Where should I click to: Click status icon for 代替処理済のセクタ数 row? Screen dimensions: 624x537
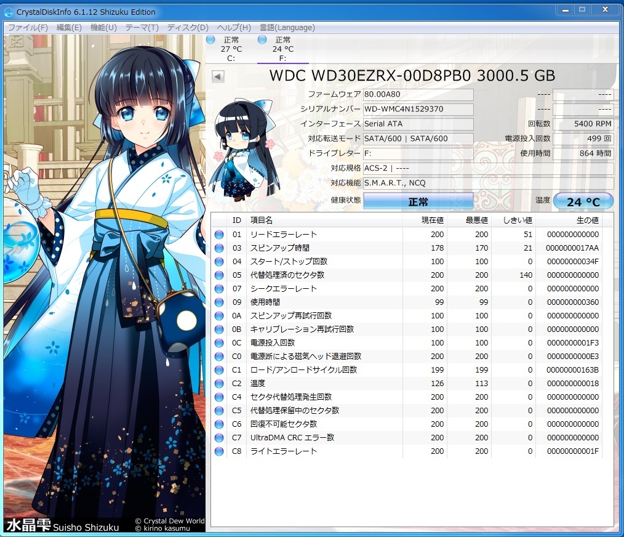[219, 275]
